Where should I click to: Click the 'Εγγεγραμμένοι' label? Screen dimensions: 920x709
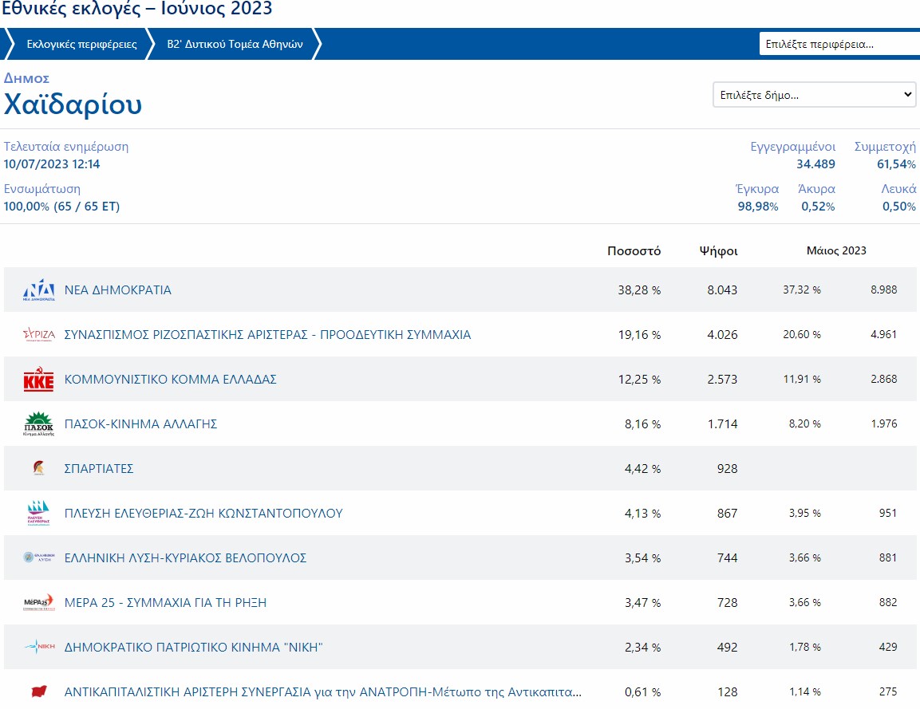pyautogui.click(x=792, y=147)
